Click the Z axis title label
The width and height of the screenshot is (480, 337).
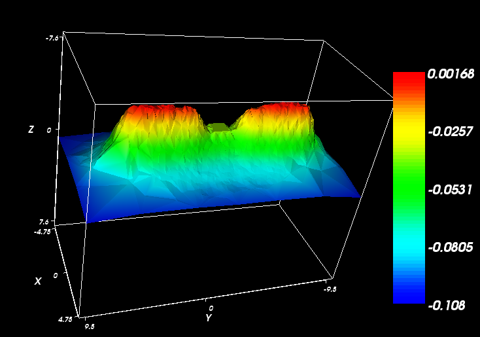[x=31, y=130]
